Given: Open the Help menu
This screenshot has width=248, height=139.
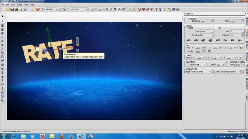Looking at the screenshot, I should (x=32, y=5).
